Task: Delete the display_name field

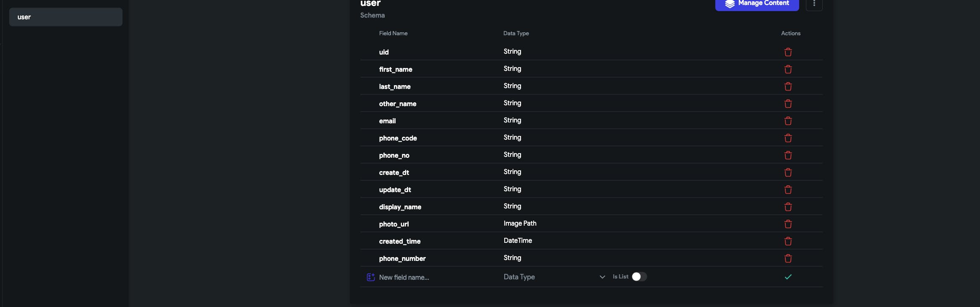Action: click(x=788, y=207)
